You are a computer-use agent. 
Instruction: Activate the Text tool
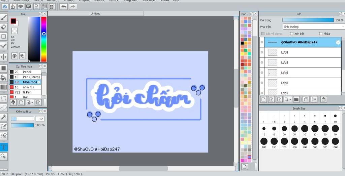[4, 147]
